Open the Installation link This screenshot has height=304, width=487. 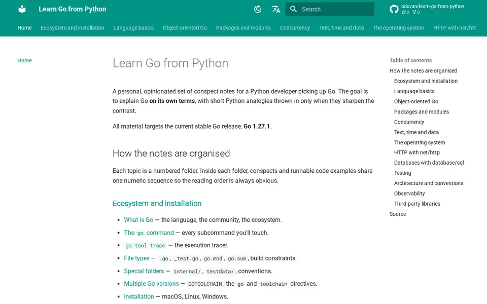[139, 296]
